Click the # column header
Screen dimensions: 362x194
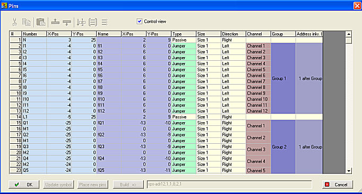pos(16,34)
